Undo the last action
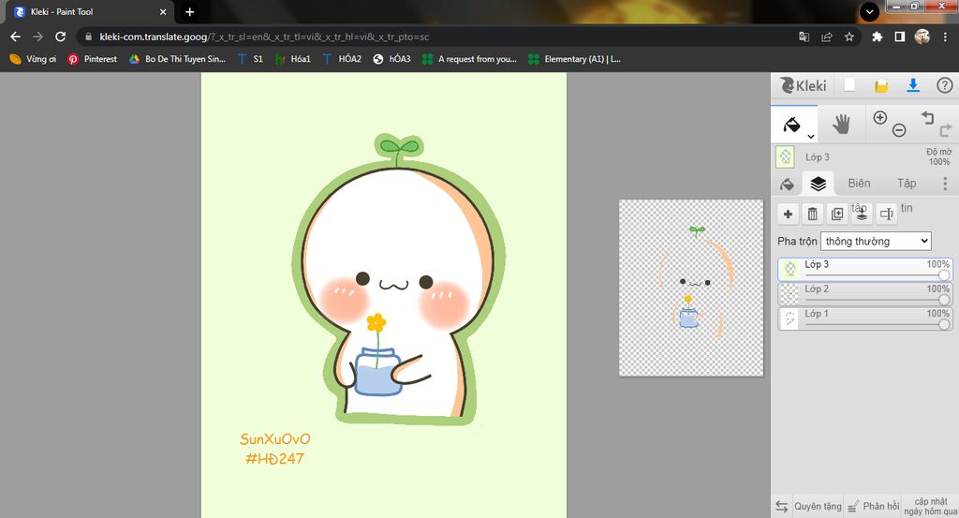This screenshot has width=959, height=518. (x=928, y=117)
